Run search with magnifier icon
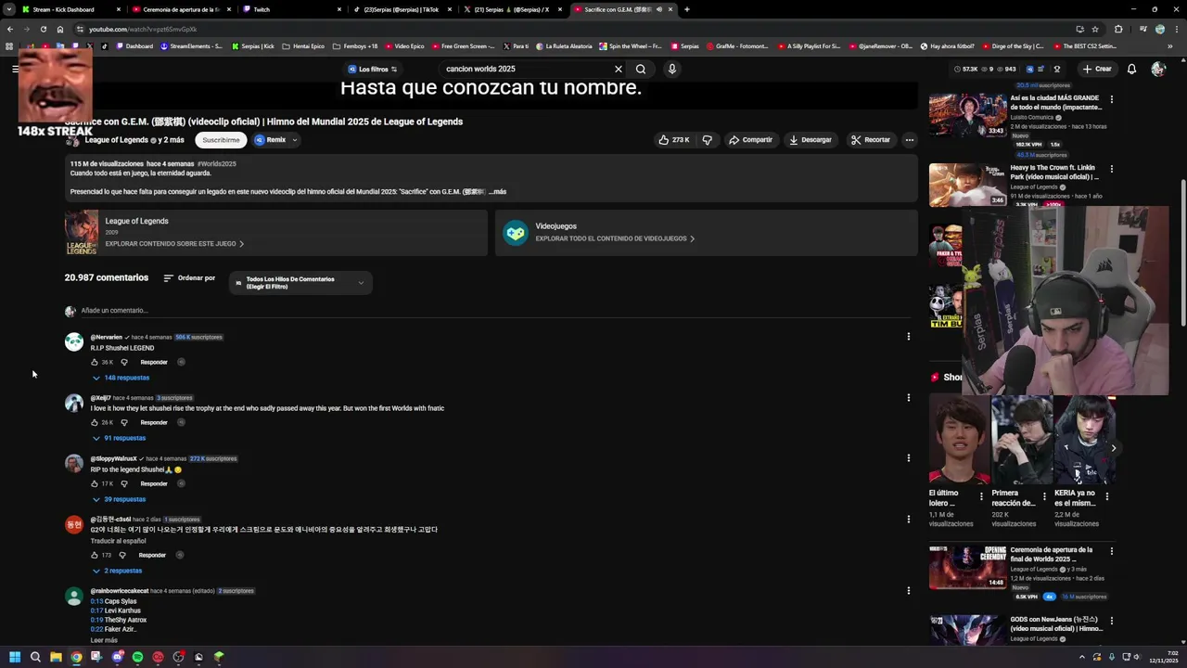 tap(641, 69)
